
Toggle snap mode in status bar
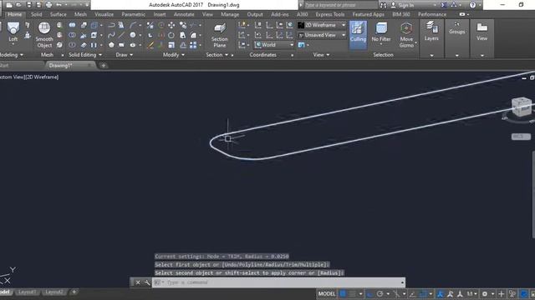[x=352, y=294]
